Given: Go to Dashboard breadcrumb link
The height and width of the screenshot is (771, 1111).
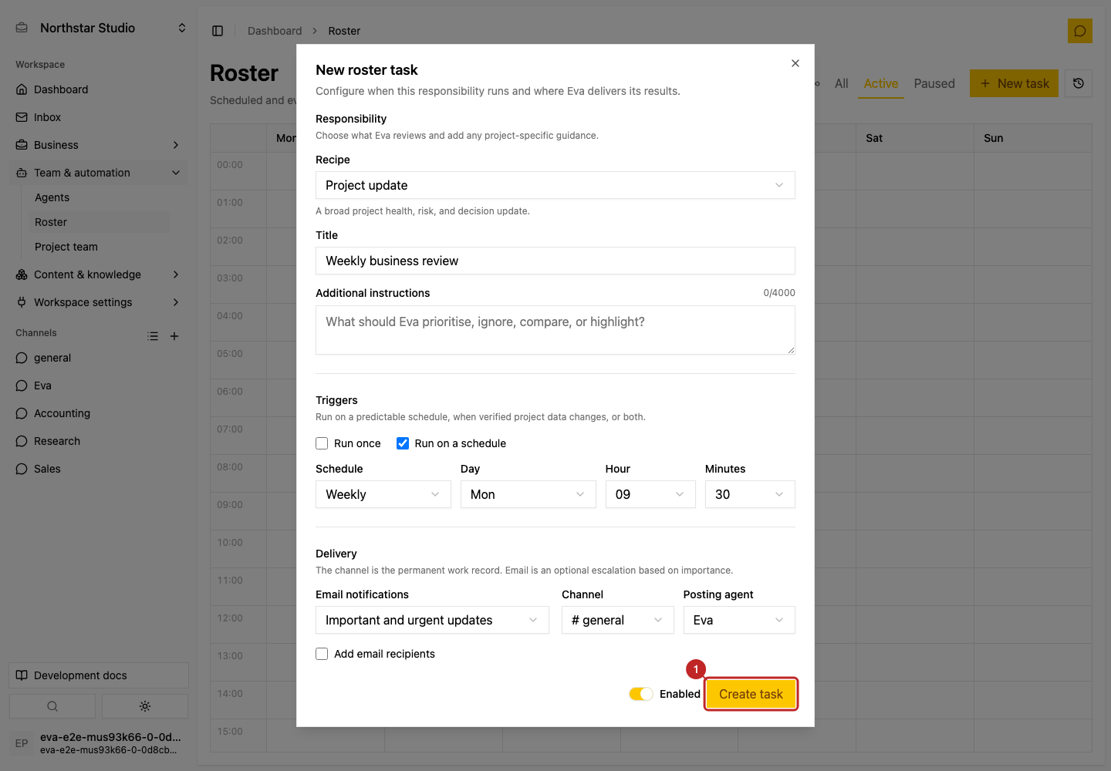Looking at the screenshot, I should click(275, 31).
